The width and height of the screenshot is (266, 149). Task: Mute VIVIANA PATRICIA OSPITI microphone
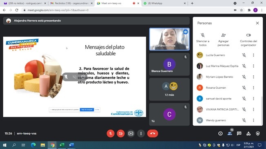pyautogui.click(x=244, y=109)
